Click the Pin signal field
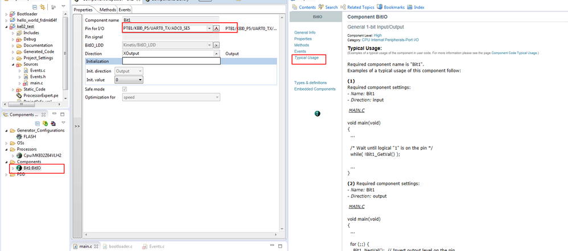 coord(171,37)
